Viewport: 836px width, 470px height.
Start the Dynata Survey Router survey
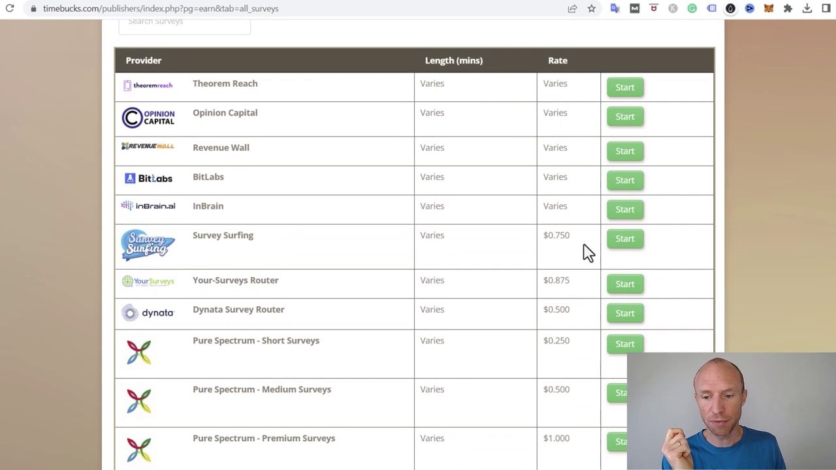tap(625, 313)
